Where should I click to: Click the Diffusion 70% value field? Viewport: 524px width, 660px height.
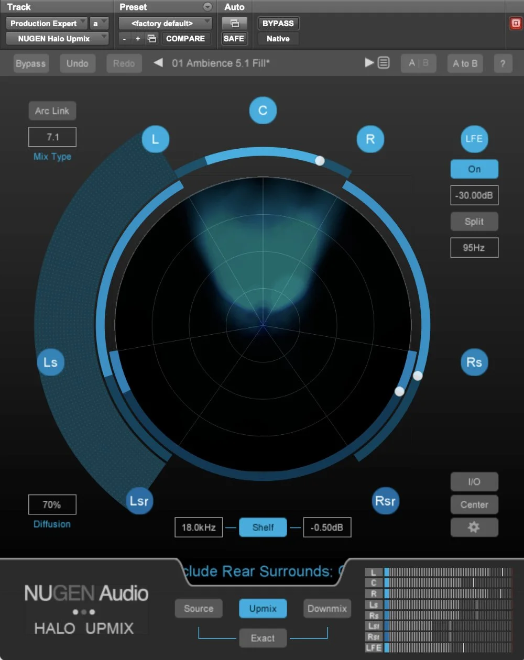[x=52, y=504]
